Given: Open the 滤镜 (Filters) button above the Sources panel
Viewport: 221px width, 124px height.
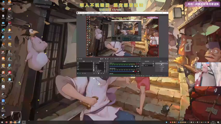Looking at the screenshot, I should point(107,59).
